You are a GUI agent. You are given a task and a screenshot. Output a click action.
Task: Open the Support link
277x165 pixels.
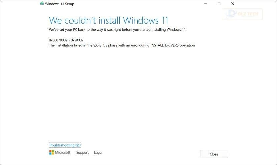coord(82,152)
